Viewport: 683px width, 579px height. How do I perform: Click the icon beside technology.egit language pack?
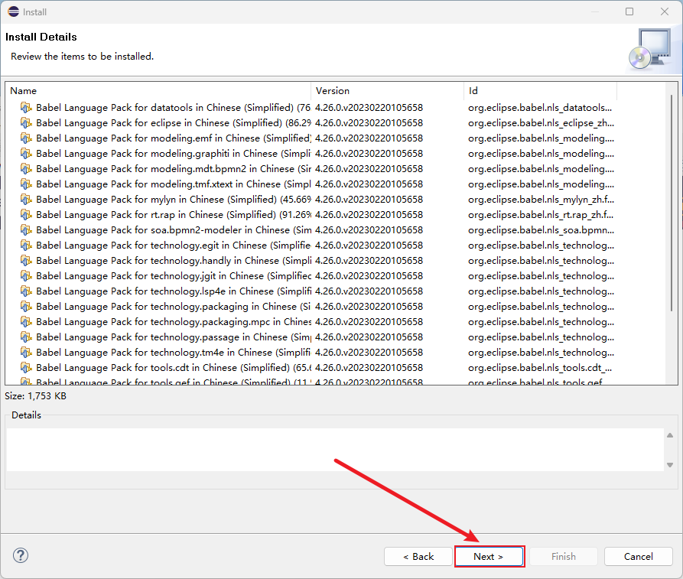(x=26, y=246)
